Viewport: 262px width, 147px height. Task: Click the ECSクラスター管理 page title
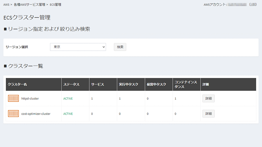tap(27, 18)
